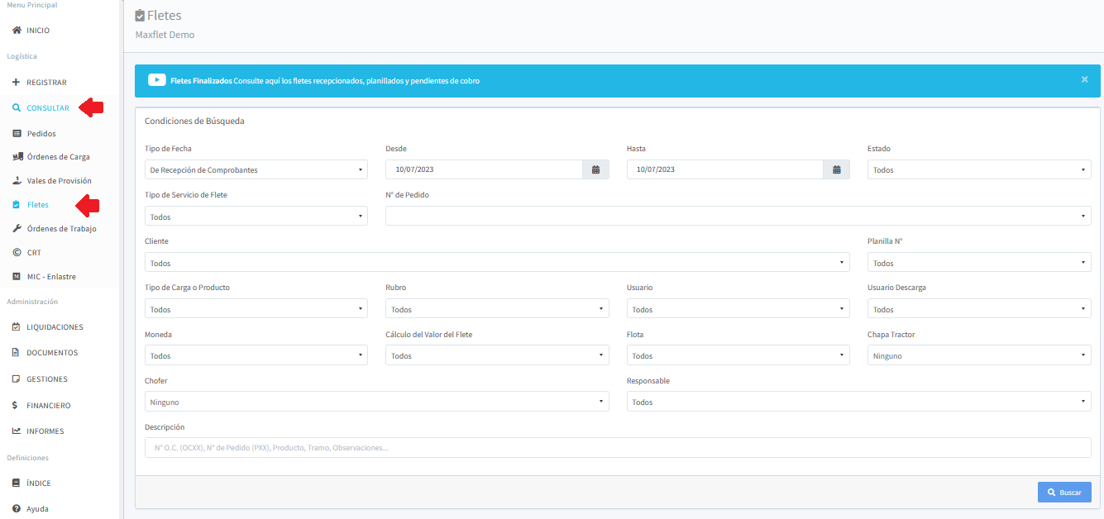
Task: Click the calendar icon next to Desde
Action: click(x=595, y=169)
